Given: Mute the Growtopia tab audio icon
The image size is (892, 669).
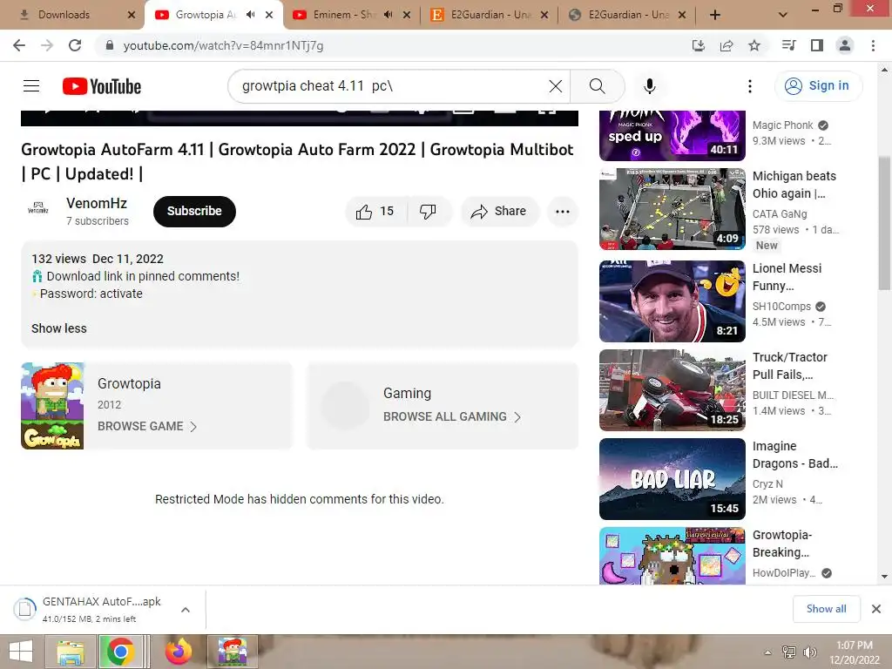Looking at the screenshot, I should [x=250, y=15].
